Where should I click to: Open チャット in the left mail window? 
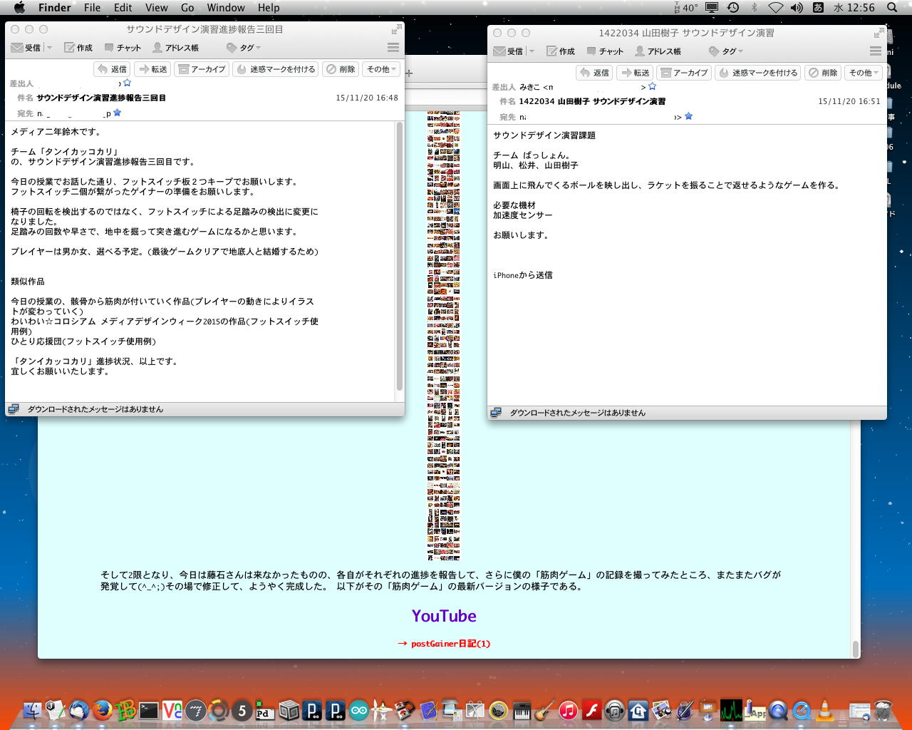pos(123,48)
